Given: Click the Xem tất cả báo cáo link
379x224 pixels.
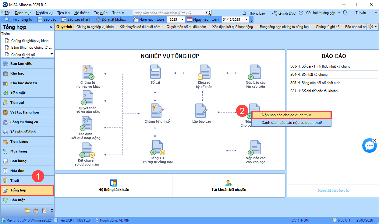Looking at the screenshot, I should click(x=334, y=191).
